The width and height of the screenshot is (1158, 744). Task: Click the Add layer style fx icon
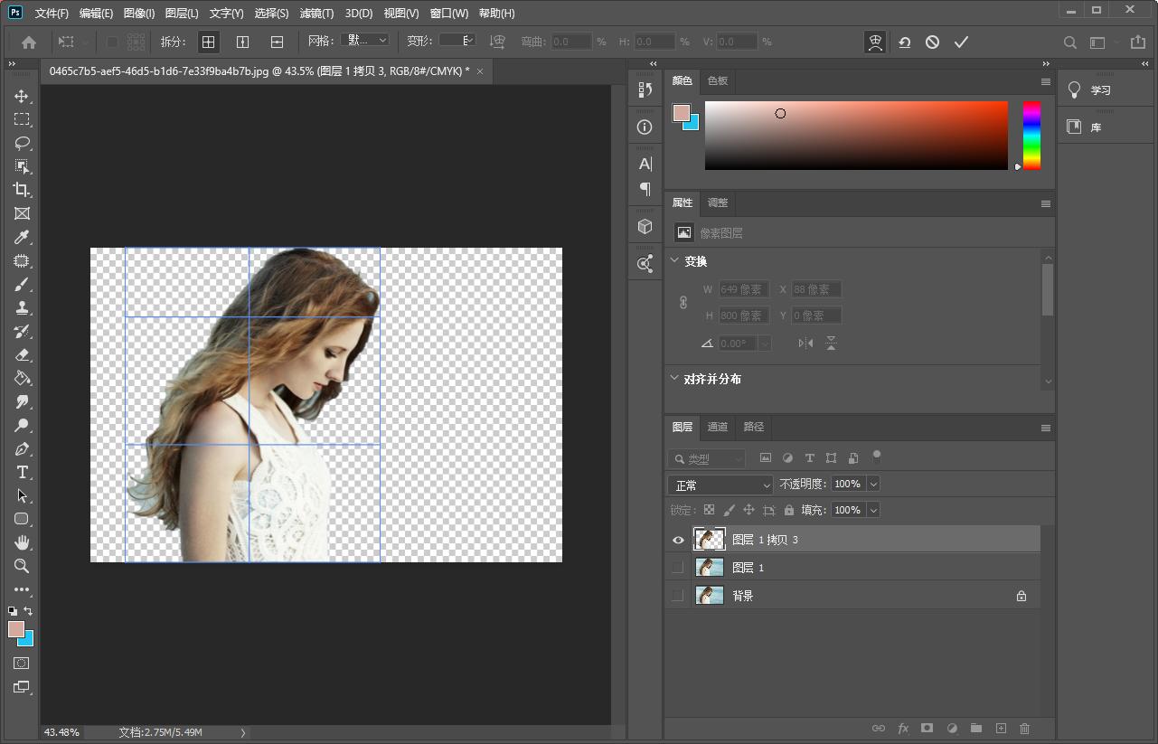[902, 728]
